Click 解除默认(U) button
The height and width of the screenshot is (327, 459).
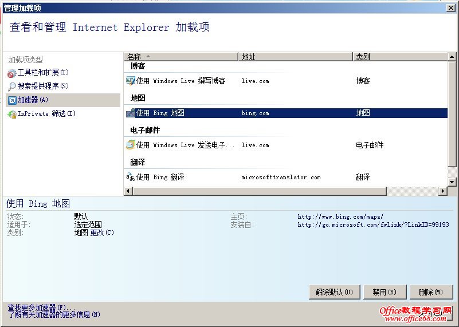(x=334, y=292)
